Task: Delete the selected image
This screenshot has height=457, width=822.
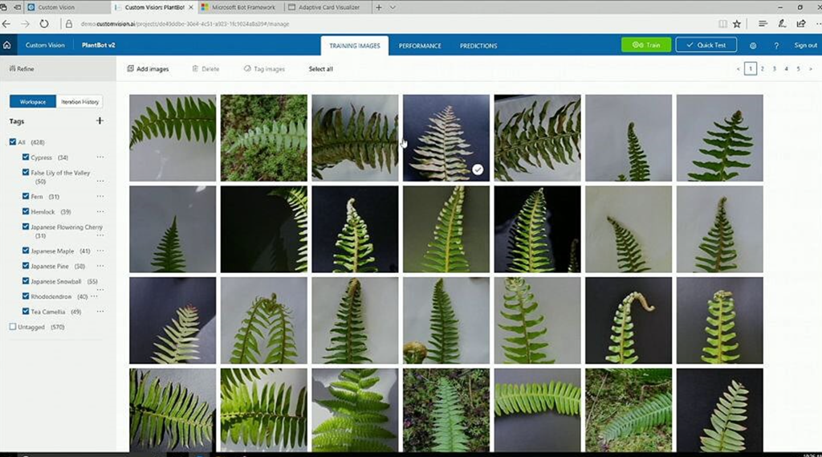Action: coord(205,69)
